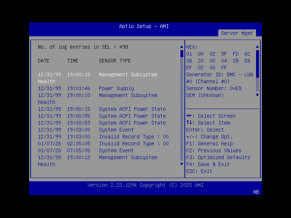Click the Version 2.22.1294 copyright text
This screenshot has height=218, width=291.
145,185
